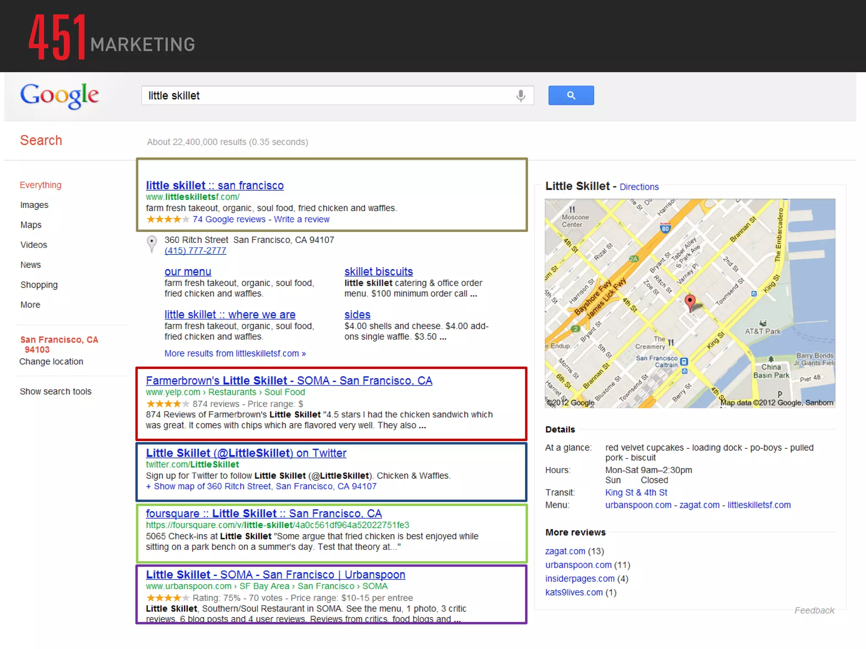Click the red map pin marker
The image size is (866, 649).
point(689,302)
